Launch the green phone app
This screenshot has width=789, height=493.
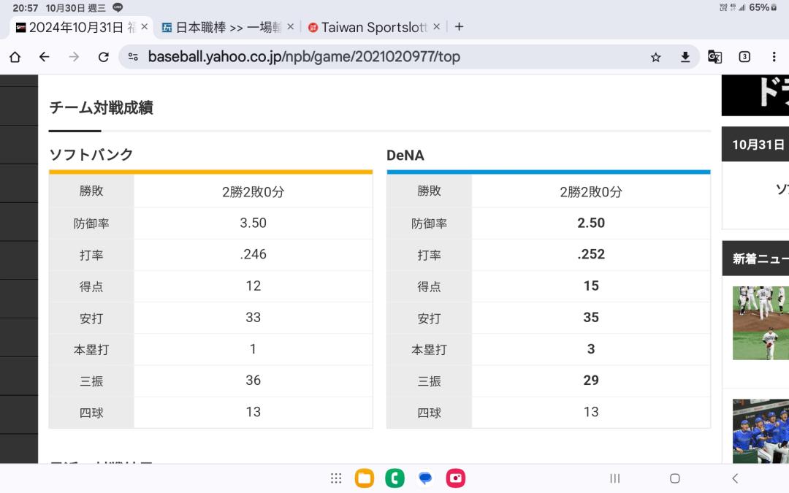point(395,478)
